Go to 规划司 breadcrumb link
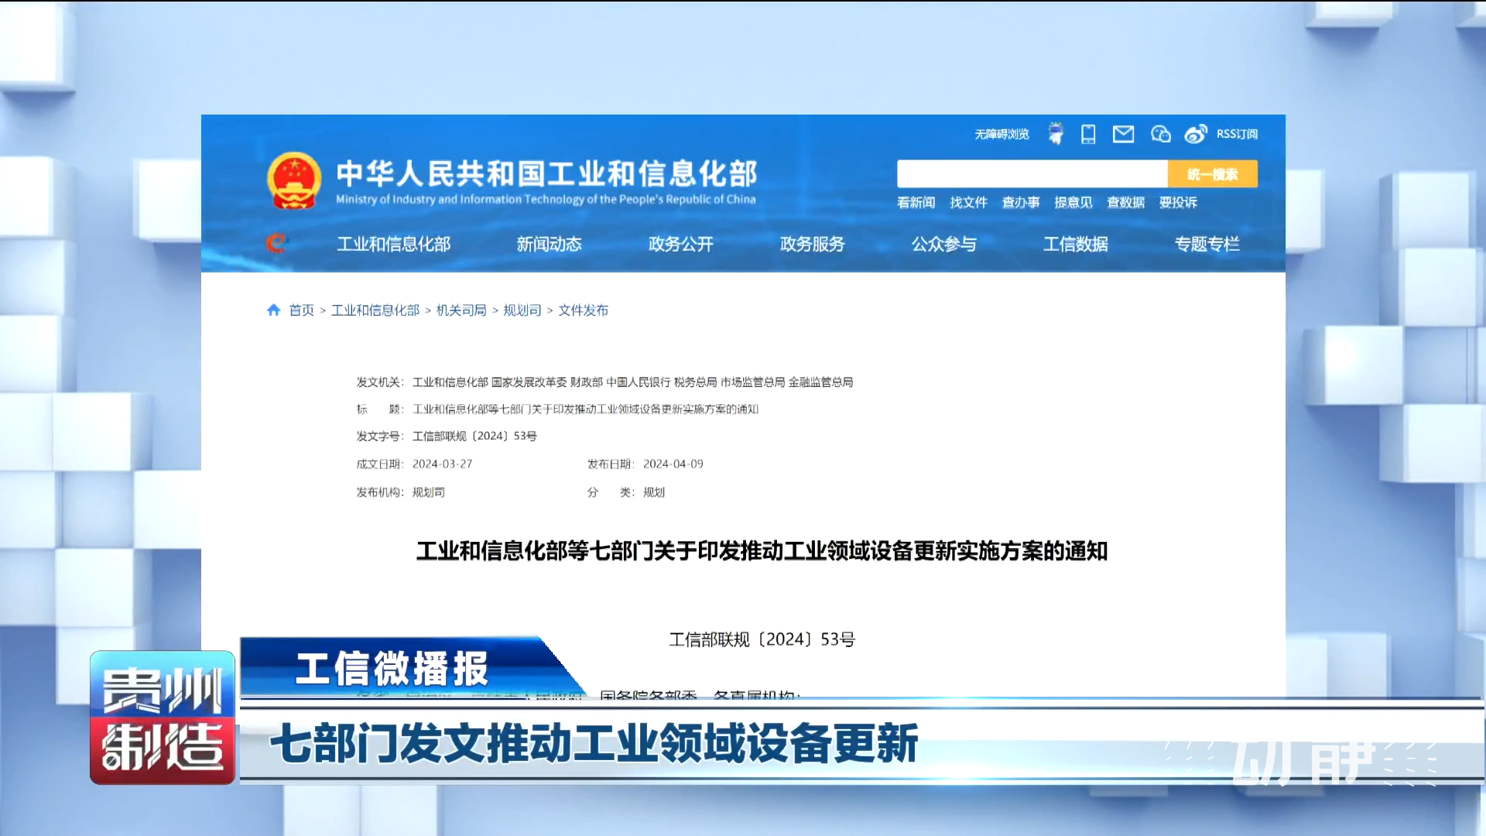This screenshot has height=836, width=1486. (x=522, y=310)
